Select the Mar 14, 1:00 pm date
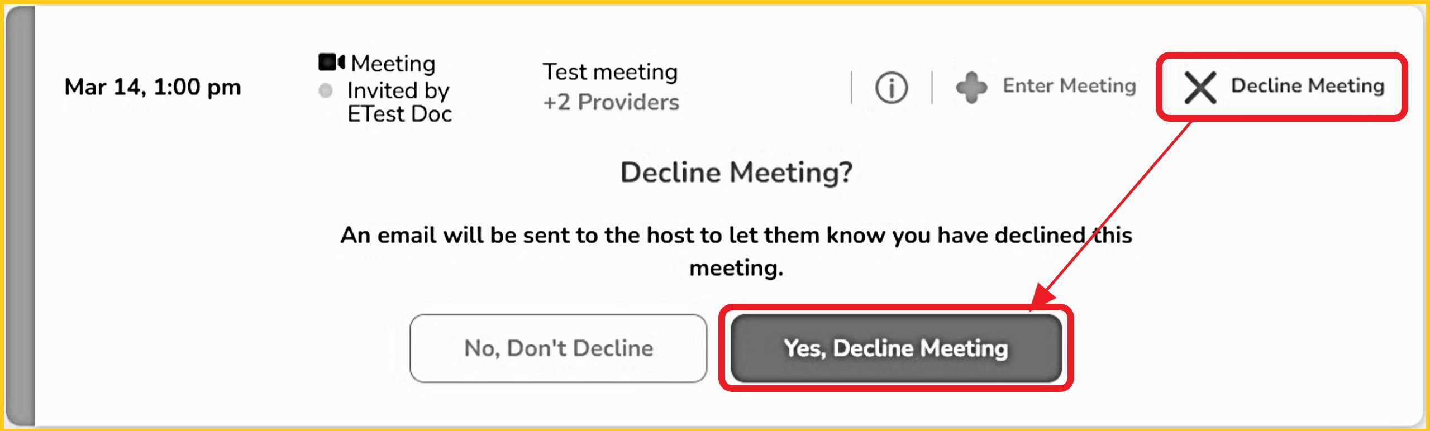 point(152,87)
